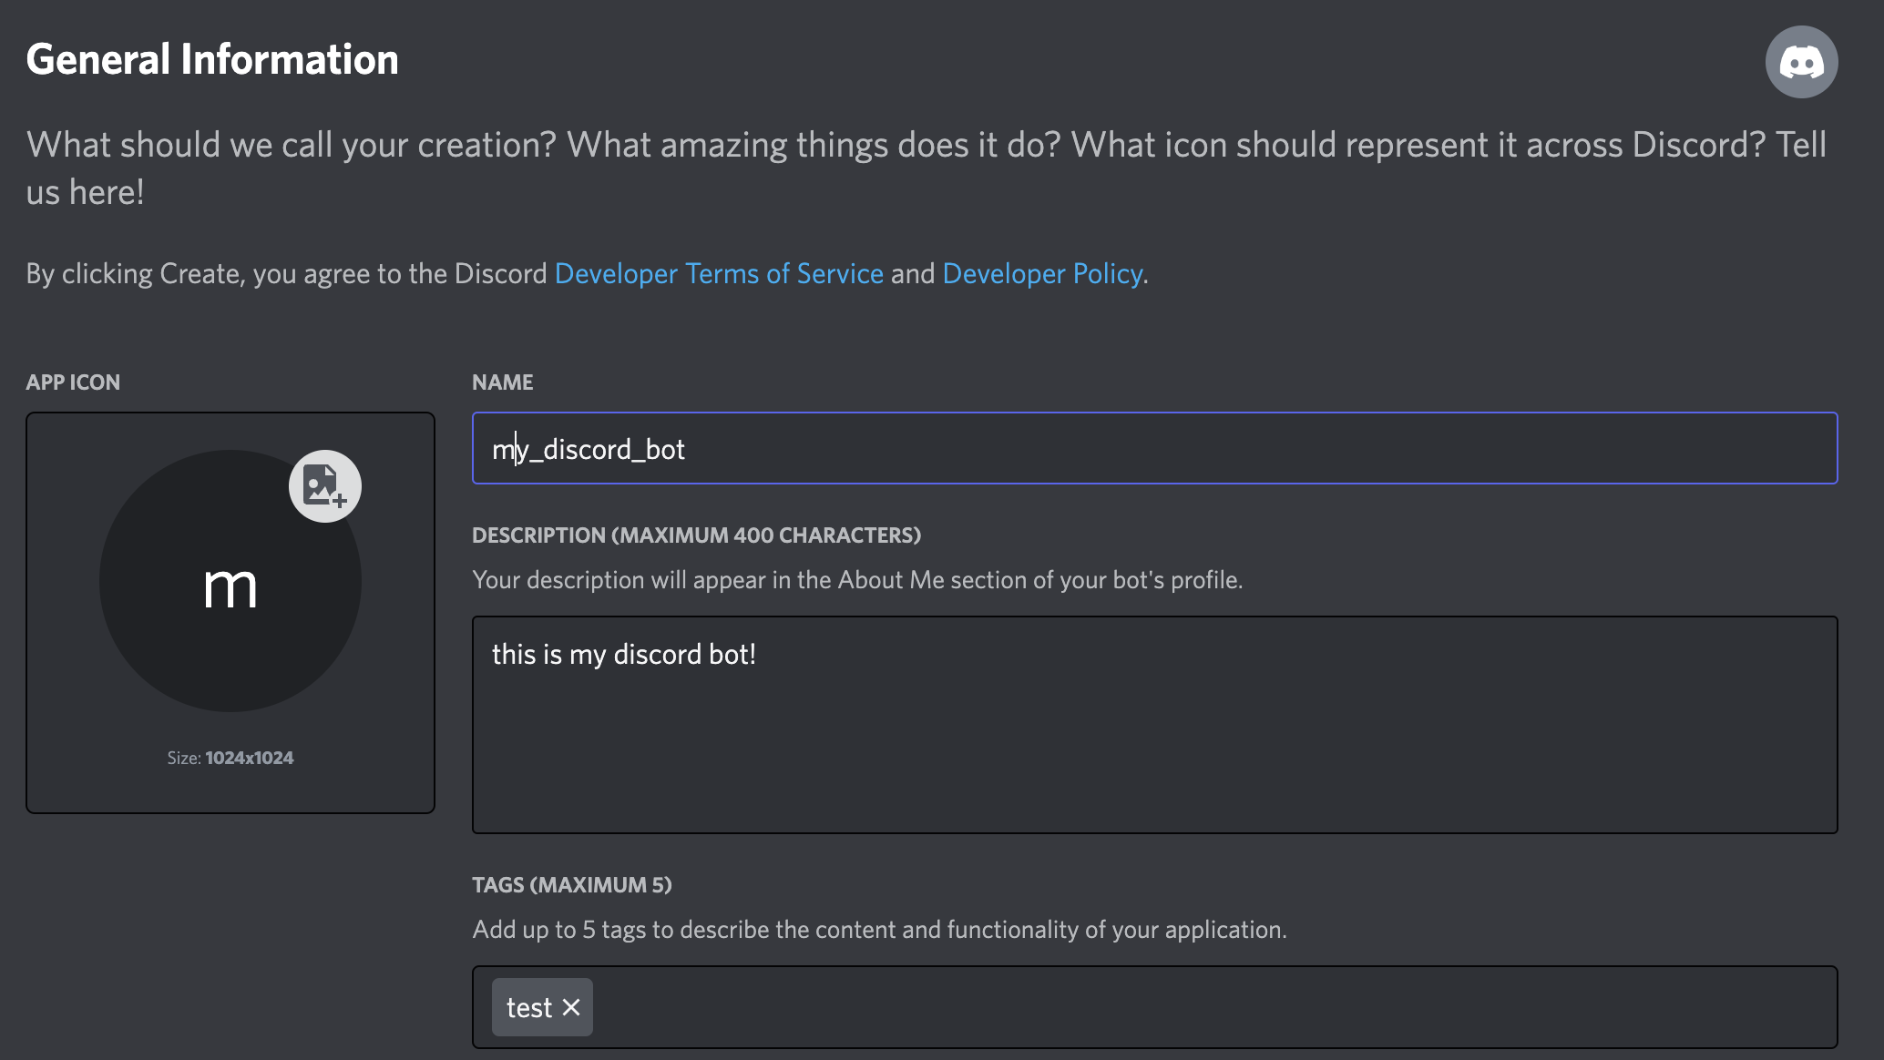Click the 'Size: 1024x1024' text
Viewport: 1884px width, 1060px height.
click(230, 758)
